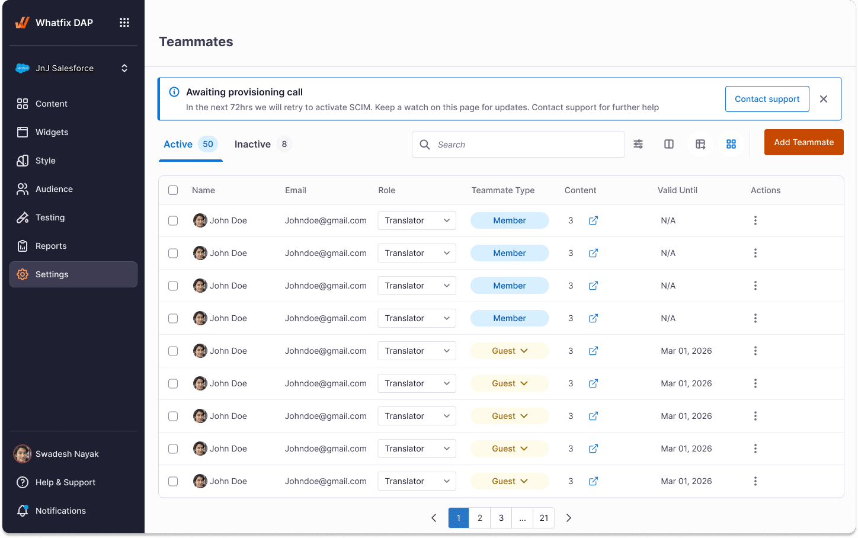The height and width of the screenshot is (538, 858).
Task: Check the last Member row's checkbox
Action: 173,318
